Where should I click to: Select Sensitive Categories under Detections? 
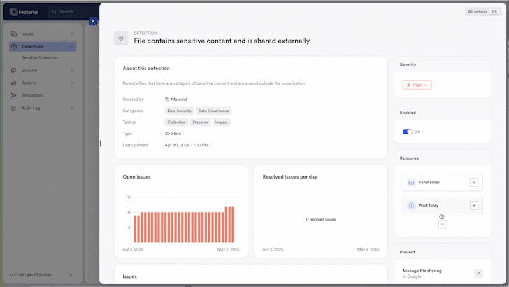point(40,57)
